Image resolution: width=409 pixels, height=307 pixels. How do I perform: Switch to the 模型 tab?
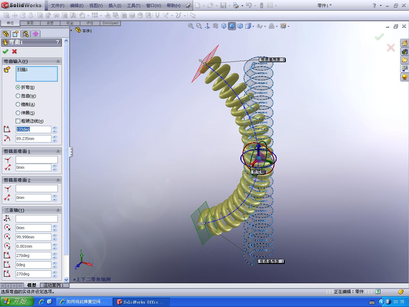(x=32, y=285)
